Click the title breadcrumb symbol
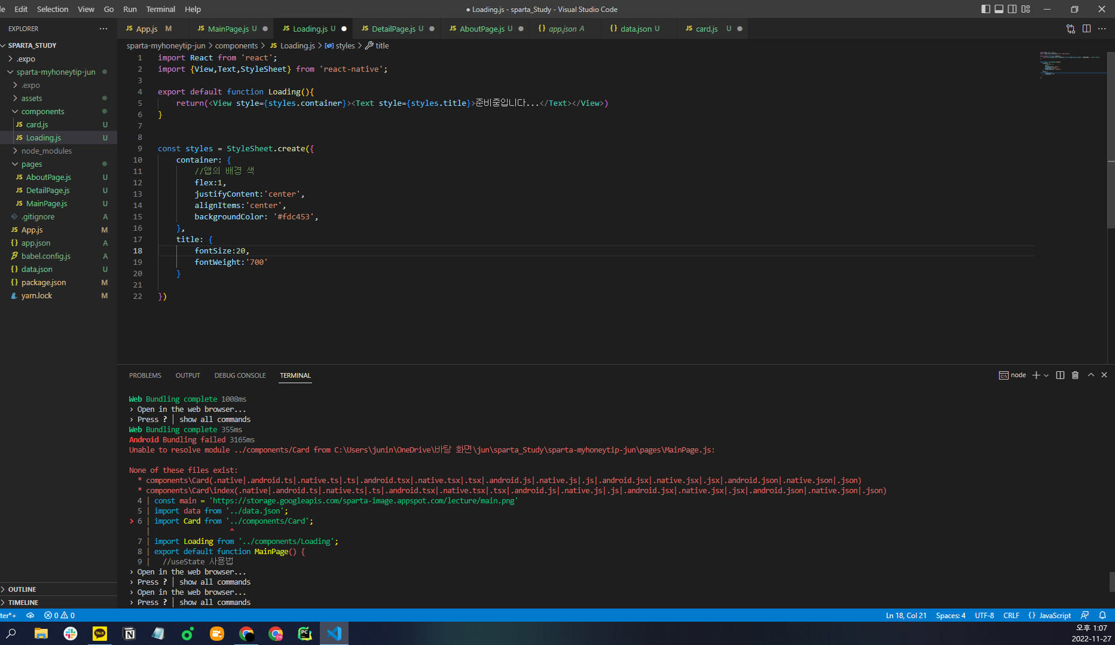The height and width of the screenshot is (645, 1115). 377,45
